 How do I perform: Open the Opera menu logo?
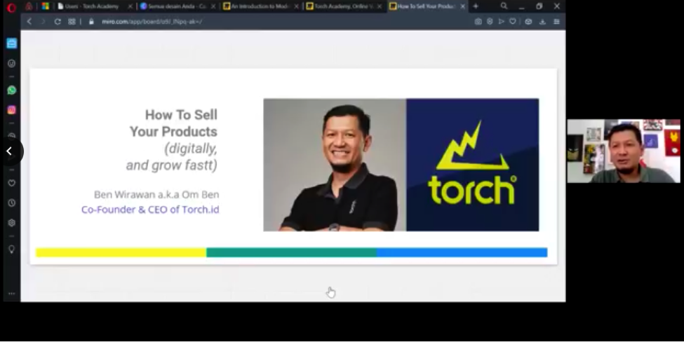(x=11, y=6)
